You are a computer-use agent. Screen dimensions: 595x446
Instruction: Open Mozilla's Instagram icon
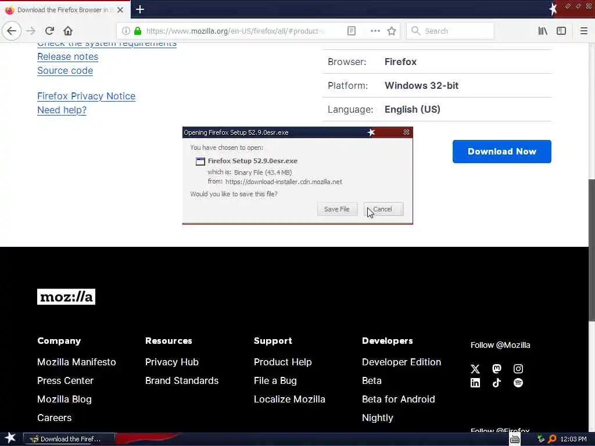tap(518, 369)
